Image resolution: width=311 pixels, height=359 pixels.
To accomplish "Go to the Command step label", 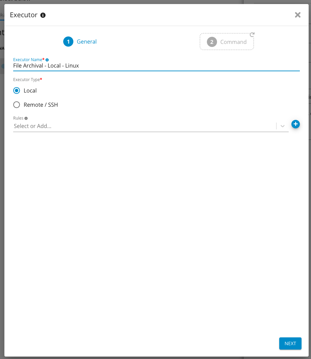I will pyautogui.click(x=233, y=42).
